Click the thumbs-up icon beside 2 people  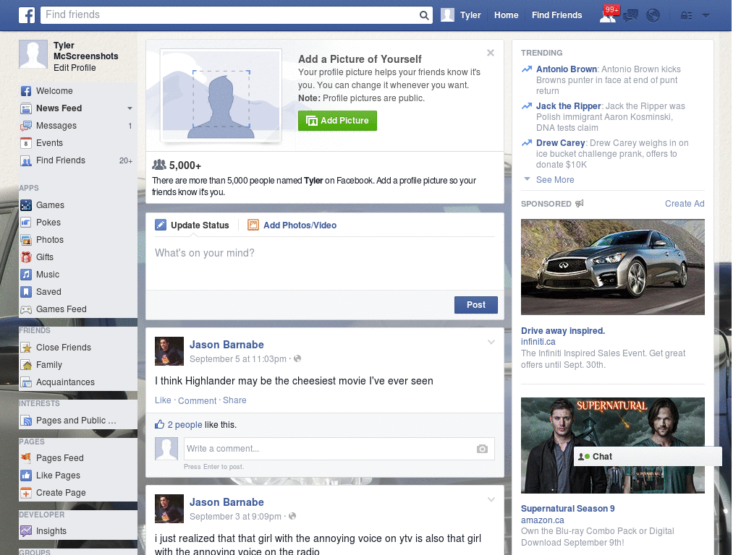pyautogui.click(x=160, y=424)
